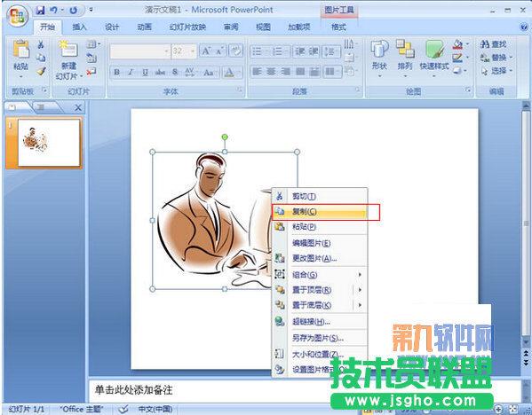The height and width of the screenshot is (415, 532).
Task: Choose Save as Picture in context menu
Action: (320, 338)
